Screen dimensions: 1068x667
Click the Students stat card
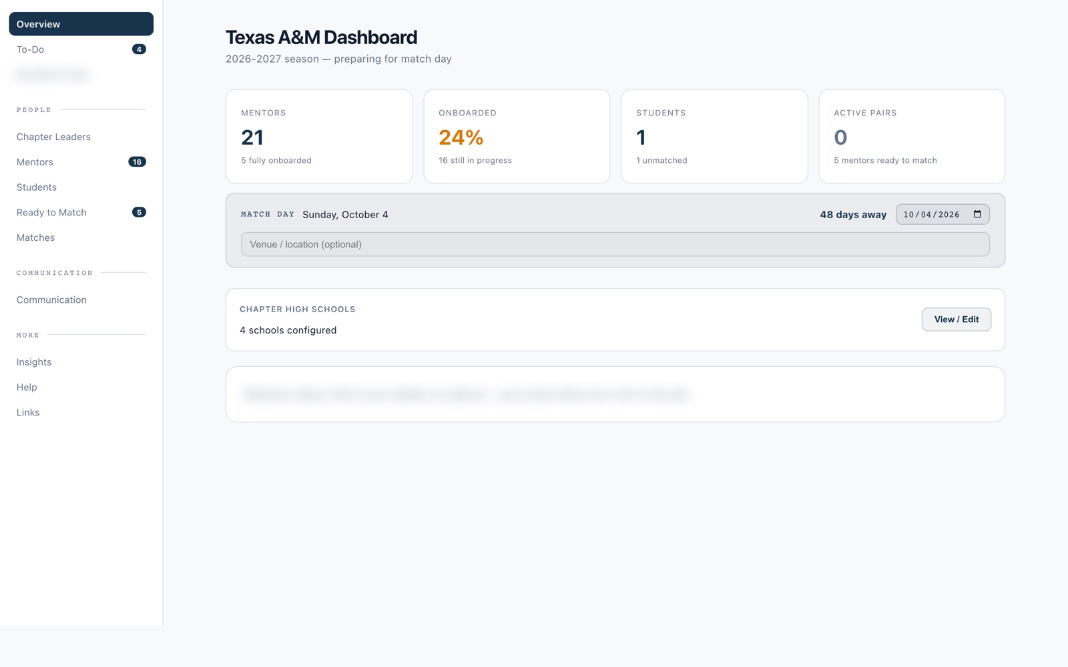pos(714,136)
